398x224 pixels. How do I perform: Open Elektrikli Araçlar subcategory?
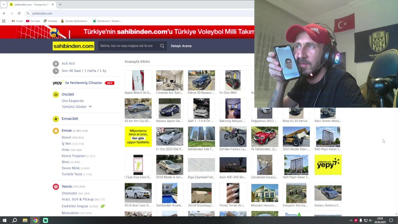[75, 206]
